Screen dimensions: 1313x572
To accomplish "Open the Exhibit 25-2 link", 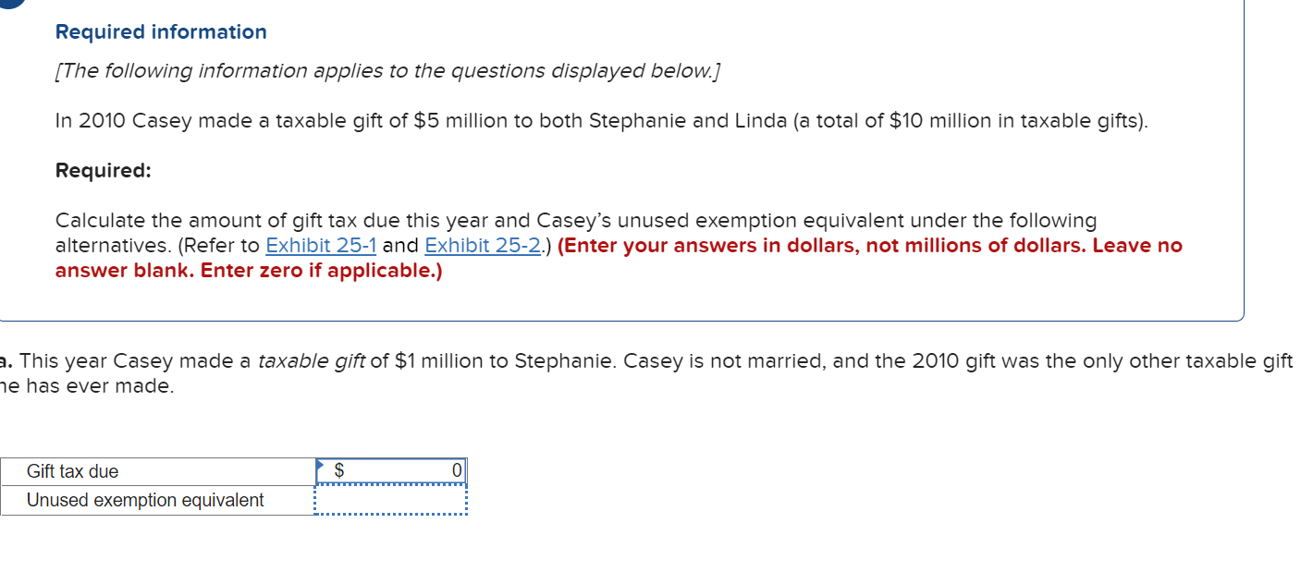I will tap(481, 246).
